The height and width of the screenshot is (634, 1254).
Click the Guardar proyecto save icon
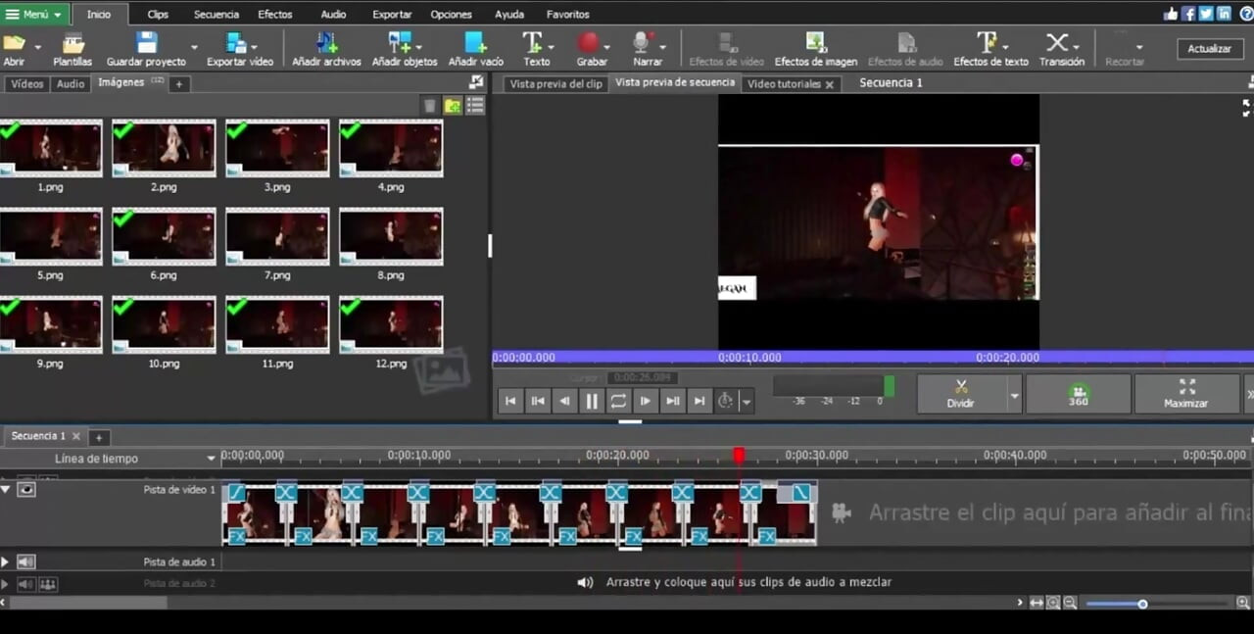pyautogui.click(x=147, y=43)
